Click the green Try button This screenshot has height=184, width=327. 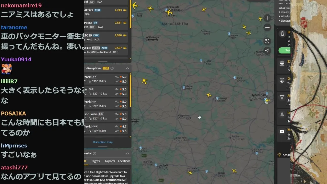pos(284,50)
